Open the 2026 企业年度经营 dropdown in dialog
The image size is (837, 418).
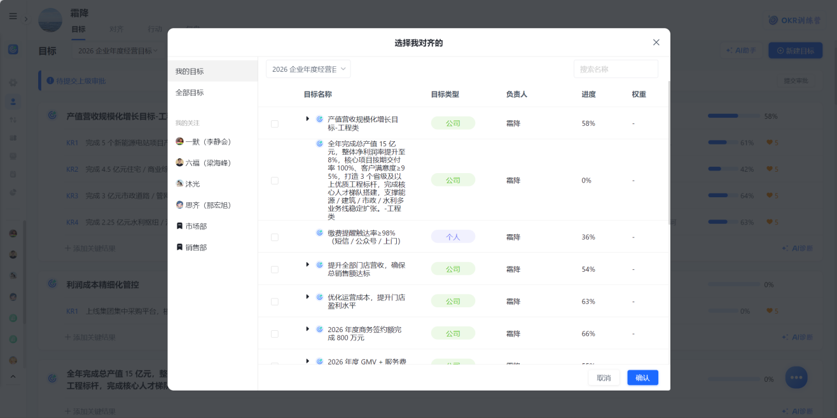(x=308, y=69)
